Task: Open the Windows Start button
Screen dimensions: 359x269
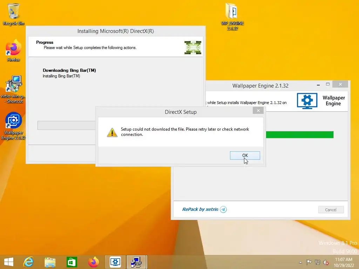Action: click(9, 262)
